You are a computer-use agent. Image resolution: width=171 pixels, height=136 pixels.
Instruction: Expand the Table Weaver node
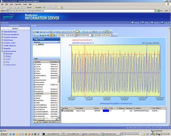click(2, 46)
